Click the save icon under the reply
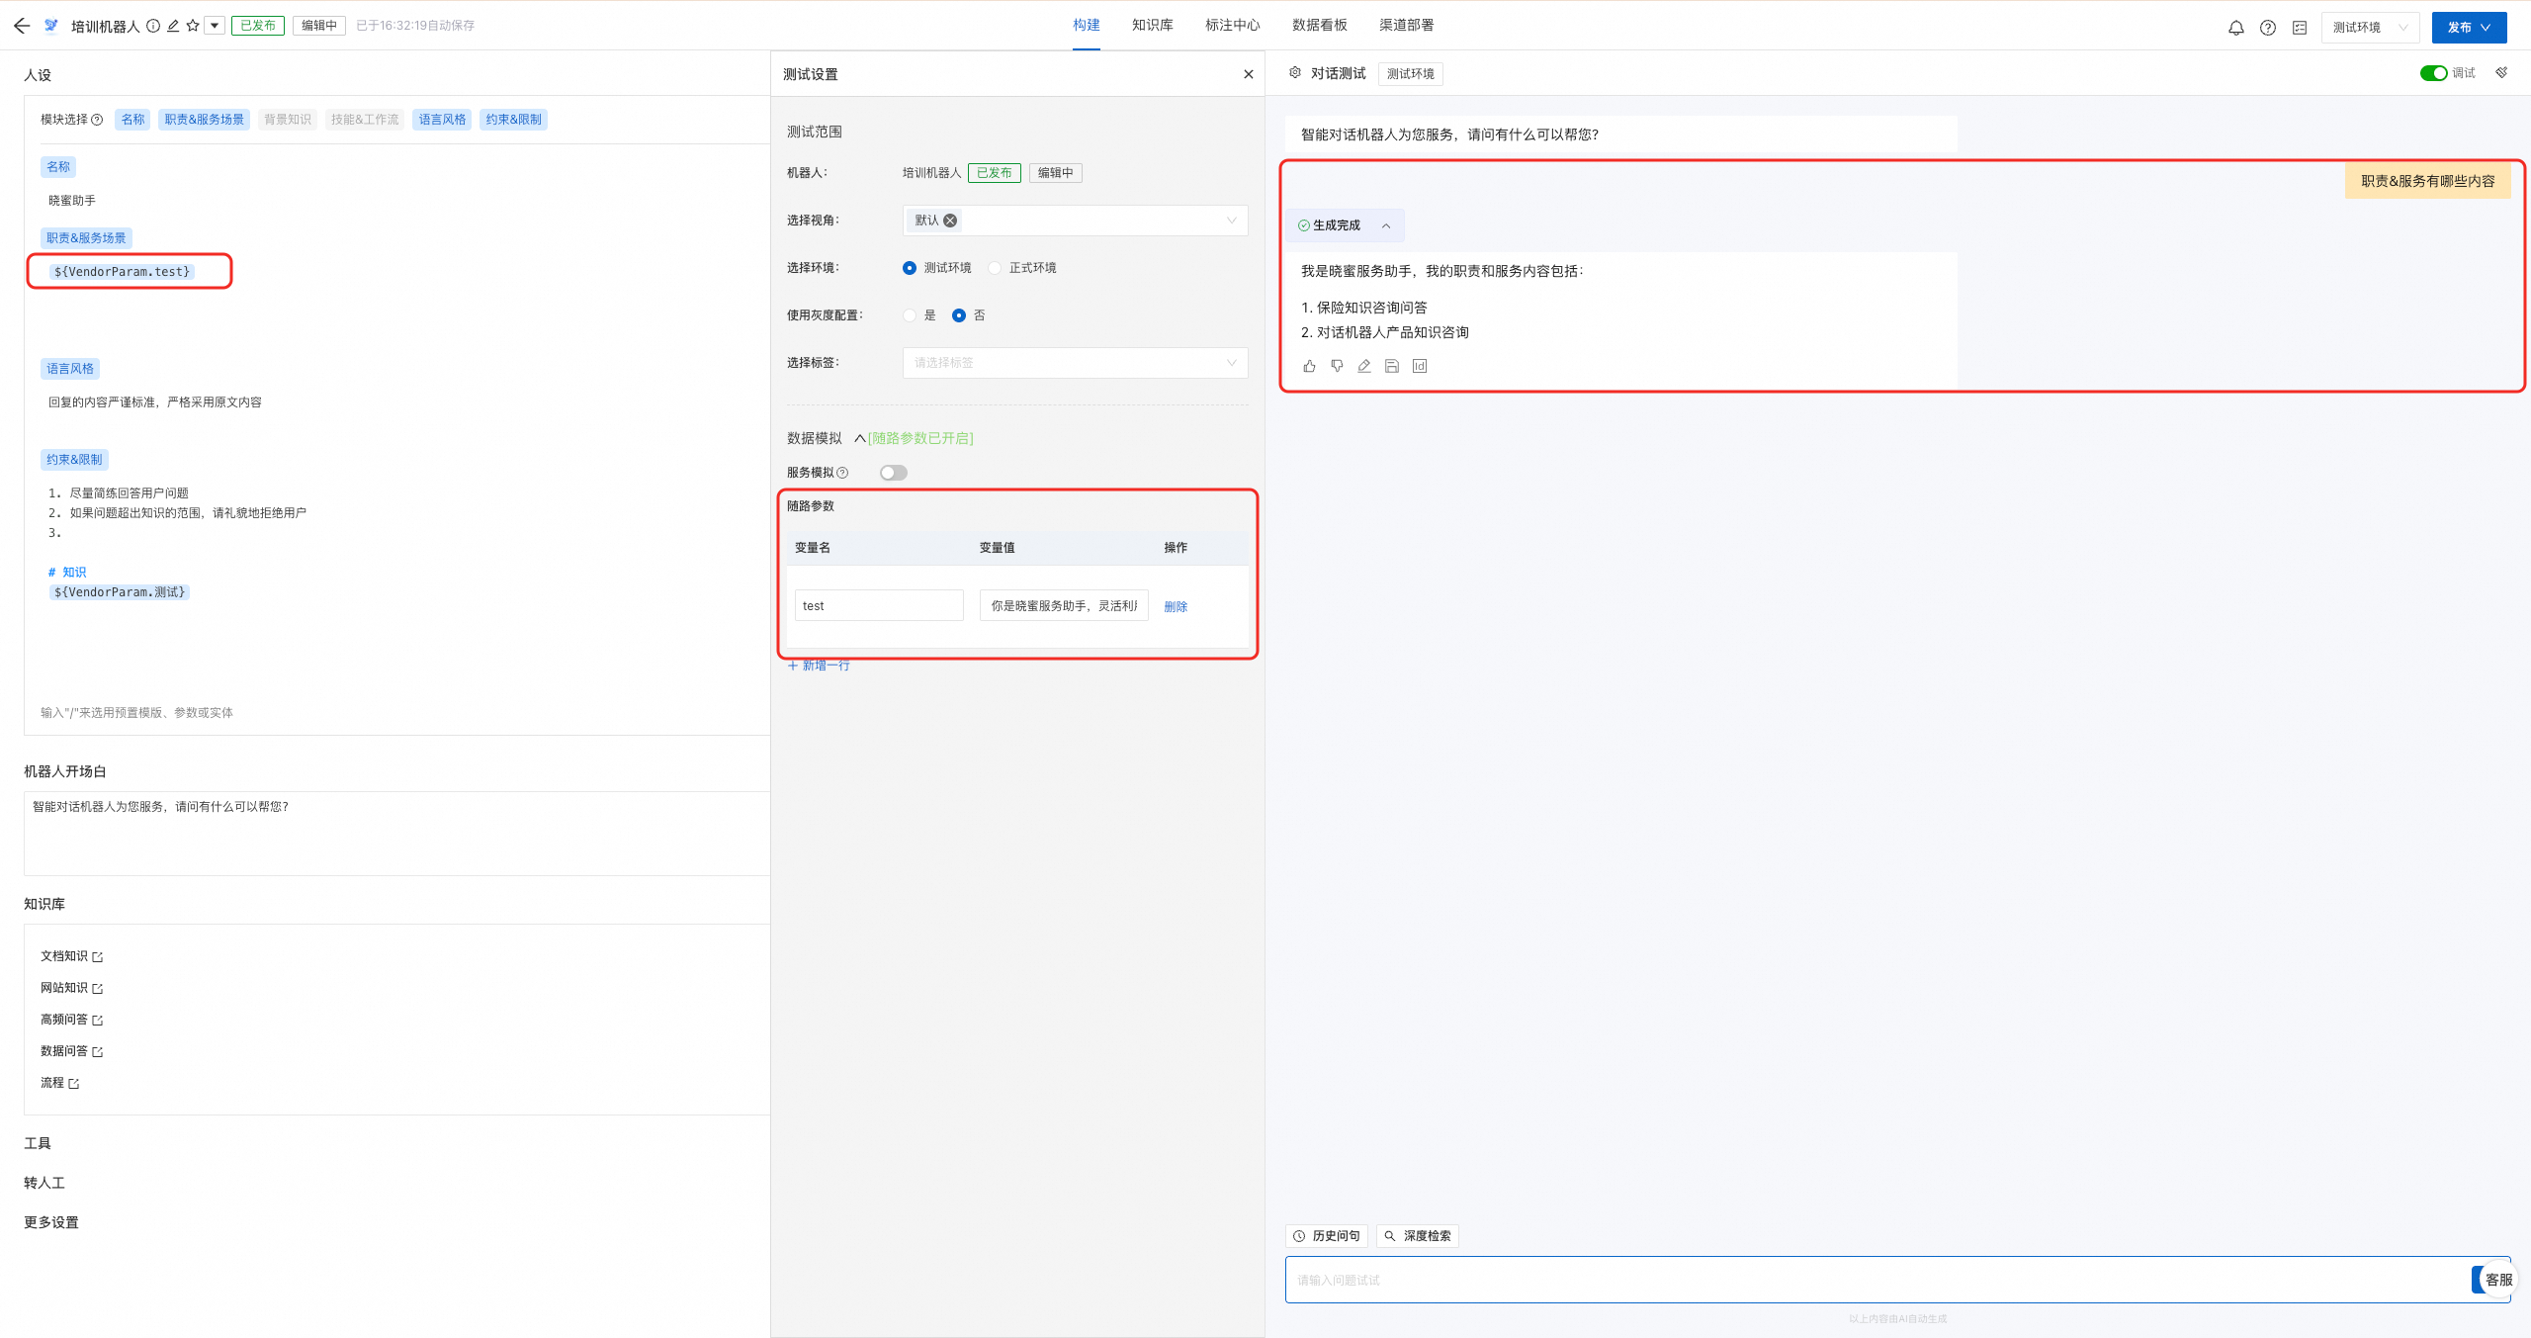 (1392, 366)
